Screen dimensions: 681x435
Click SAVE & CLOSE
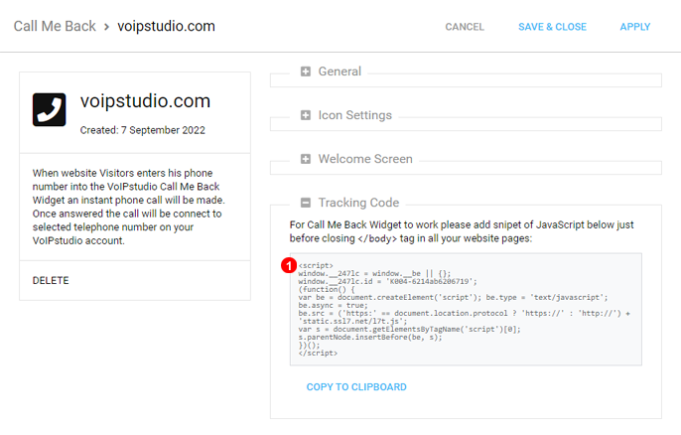click(x=552, y=27)
